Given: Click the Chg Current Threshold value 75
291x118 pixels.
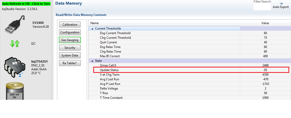Looking at the screenshot, I should click(265, 38).
